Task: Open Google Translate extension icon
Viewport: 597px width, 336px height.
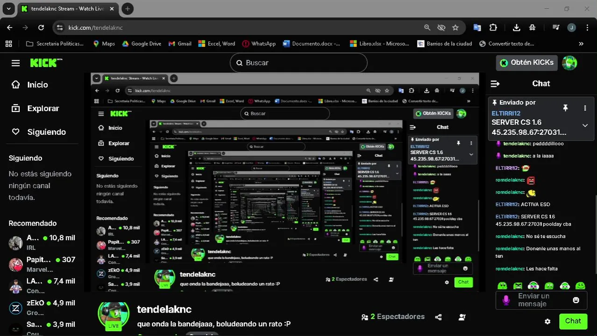Action: click(x=477, y=28)
